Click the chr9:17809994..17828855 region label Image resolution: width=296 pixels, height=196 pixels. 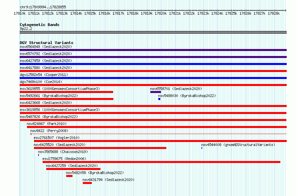coord(43,7)
